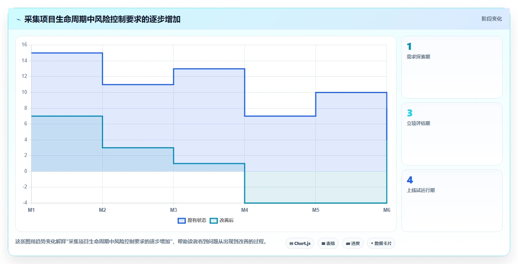
Task: Click the lightning icon beside the title
Action: [x=18, y=19]
